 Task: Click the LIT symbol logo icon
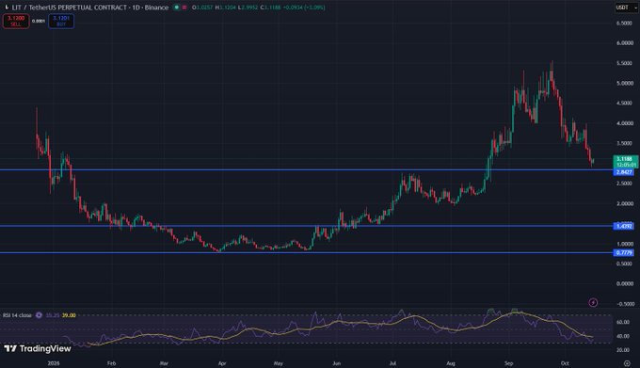coord(7,8)
